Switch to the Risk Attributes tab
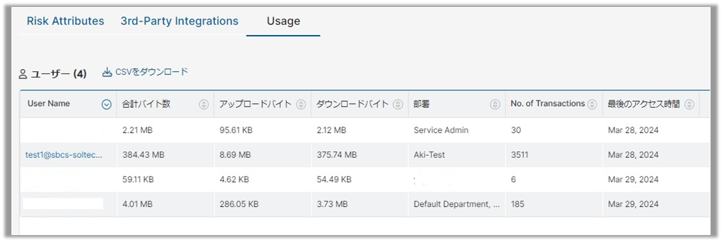Screen dimensions: 722x242 tap(65, 21)
